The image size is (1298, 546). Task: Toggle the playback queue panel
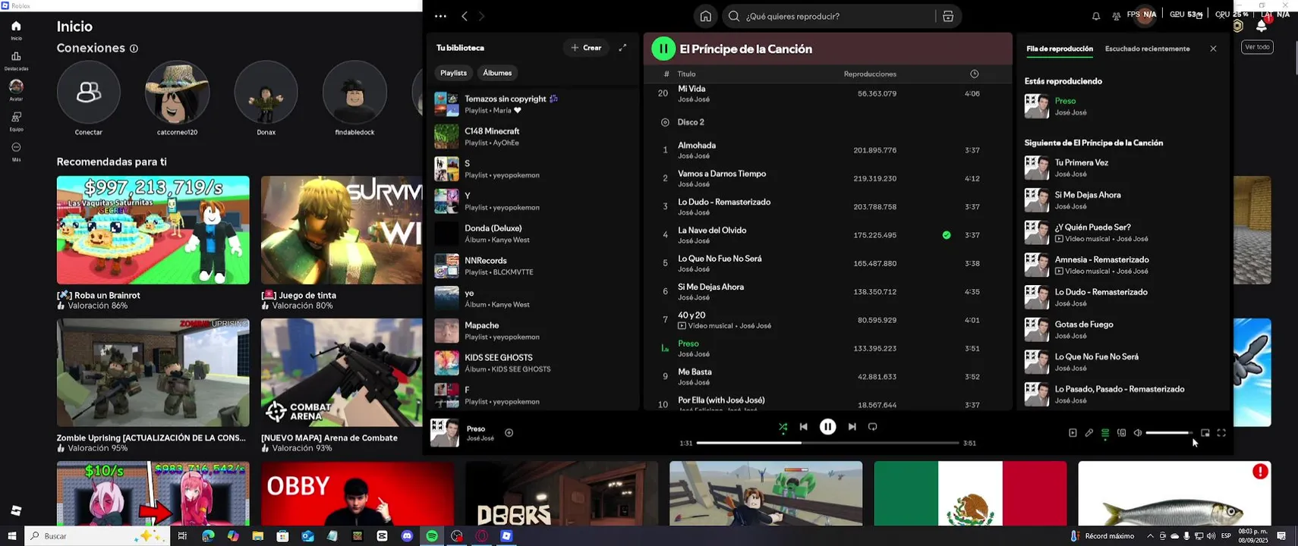[x=1105, y=433]
